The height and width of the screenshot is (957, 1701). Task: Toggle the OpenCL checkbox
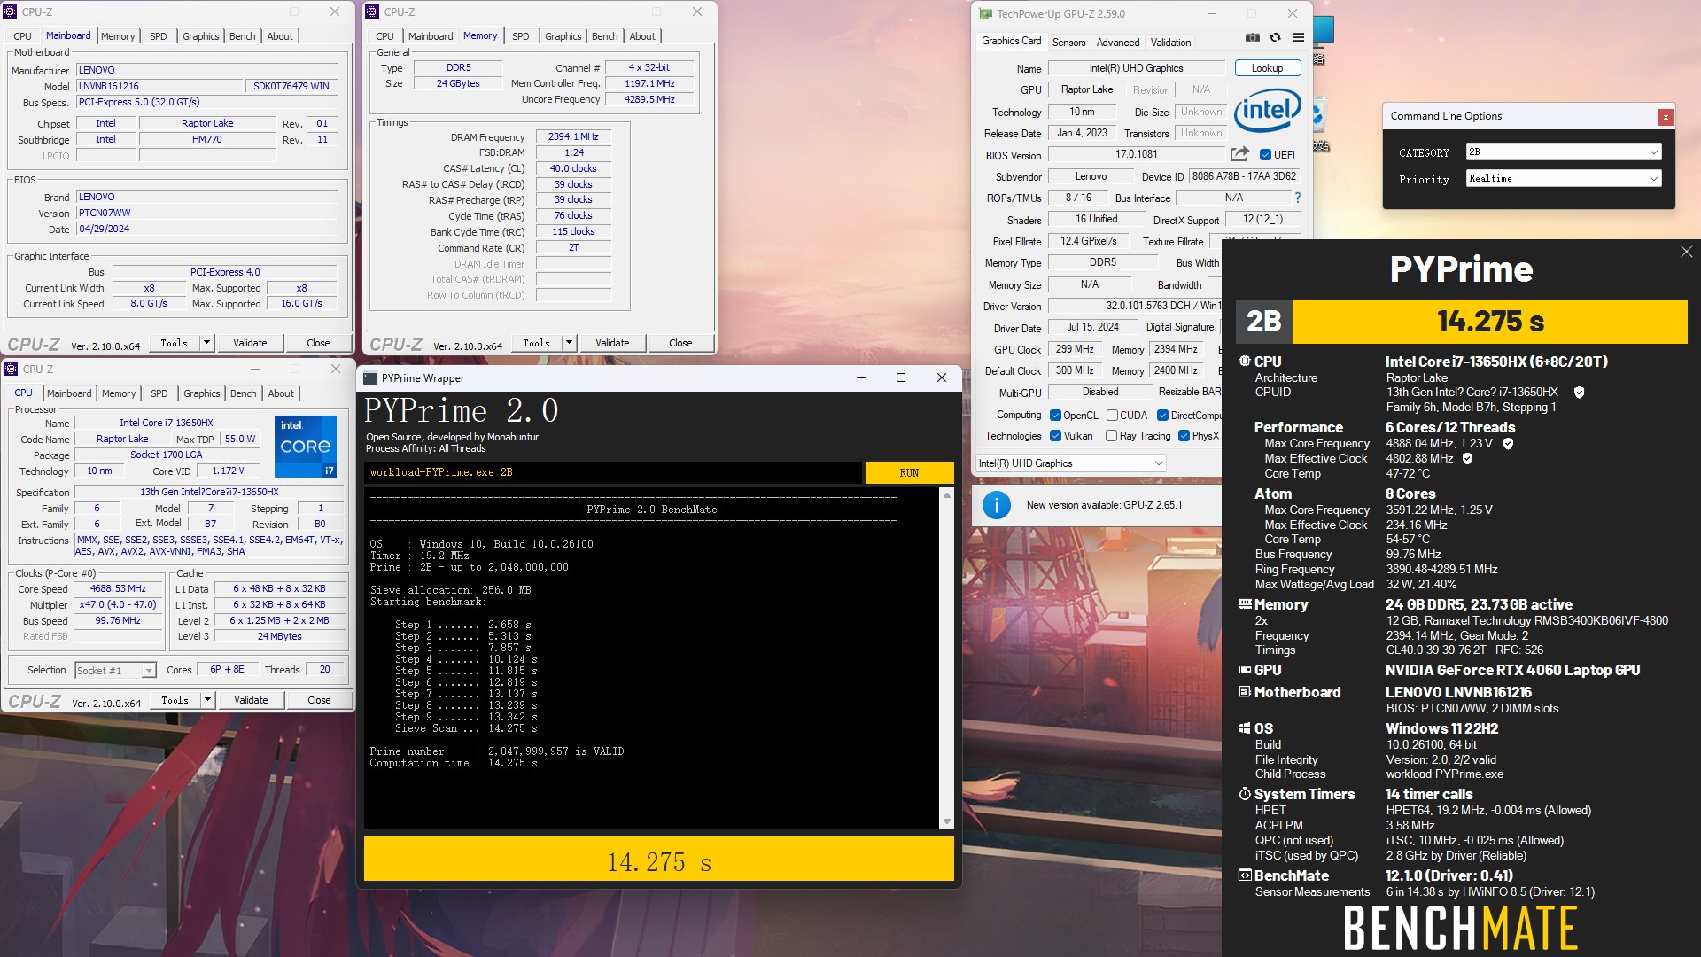pyautogui.click(x=1055, y=416)
